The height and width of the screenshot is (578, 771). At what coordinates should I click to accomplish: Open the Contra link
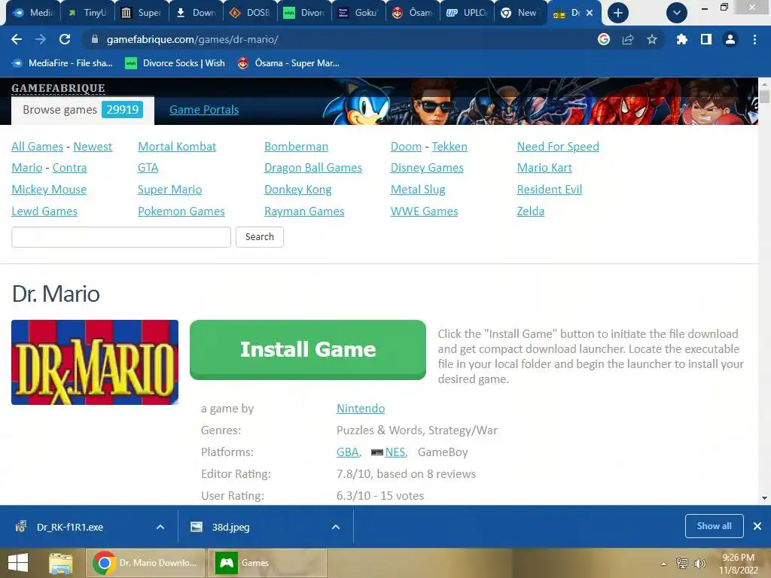tap(69, 168)
